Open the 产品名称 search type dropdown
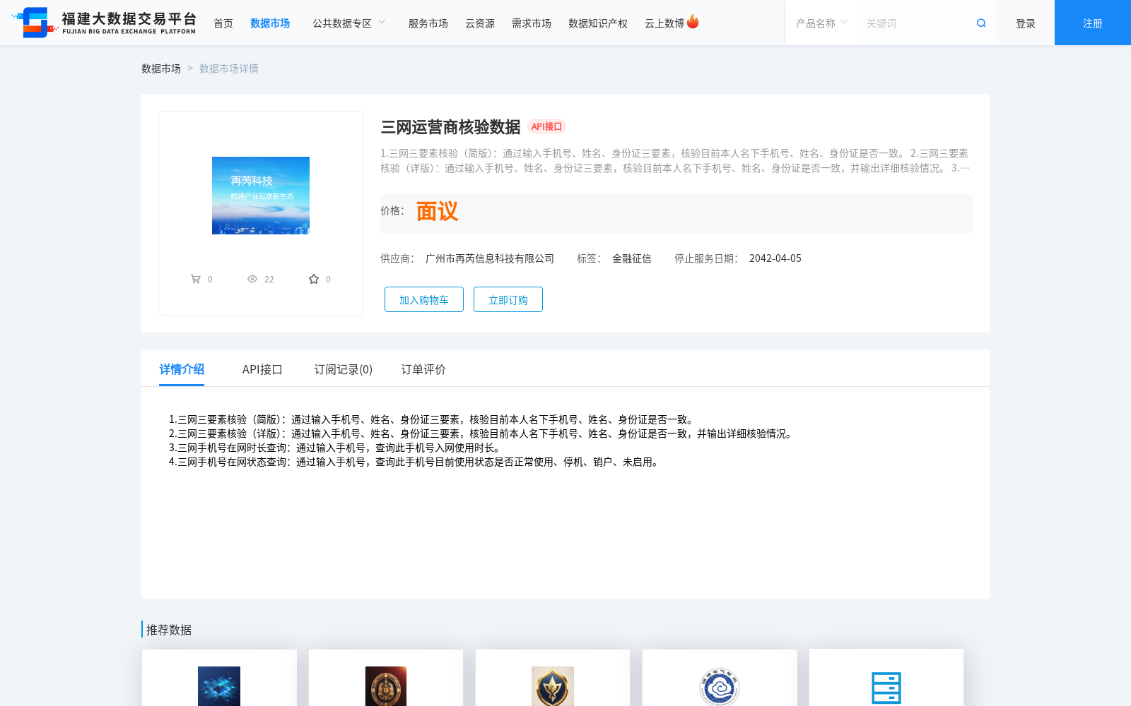Viewport: 1131px width, 706px height. (821, 23)
